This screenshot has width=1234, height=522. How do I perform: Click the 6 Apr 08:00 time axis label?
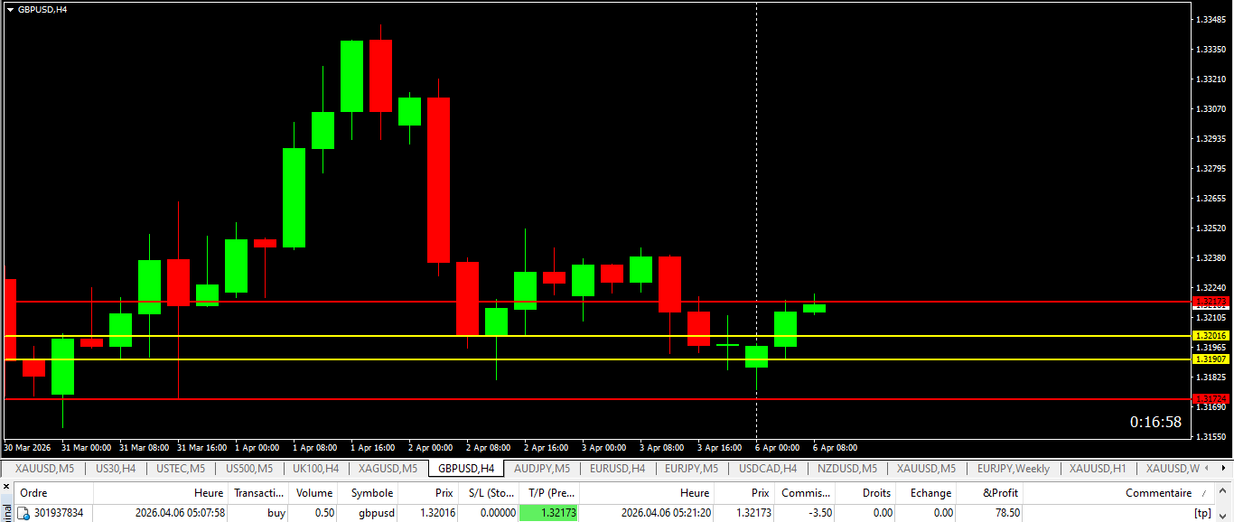[835, 448]
